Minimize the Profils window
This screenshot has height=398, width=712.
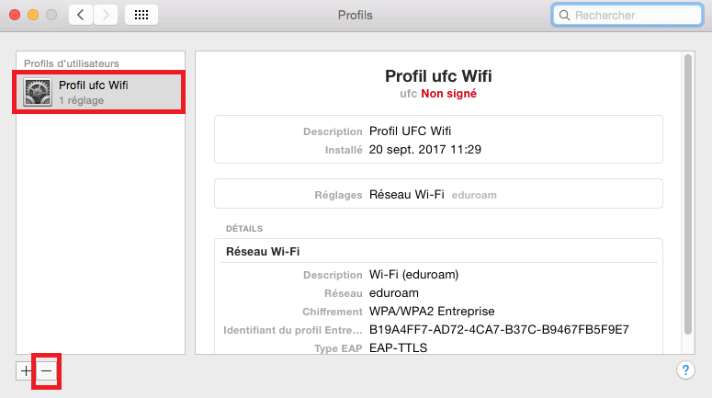point(31,15)
